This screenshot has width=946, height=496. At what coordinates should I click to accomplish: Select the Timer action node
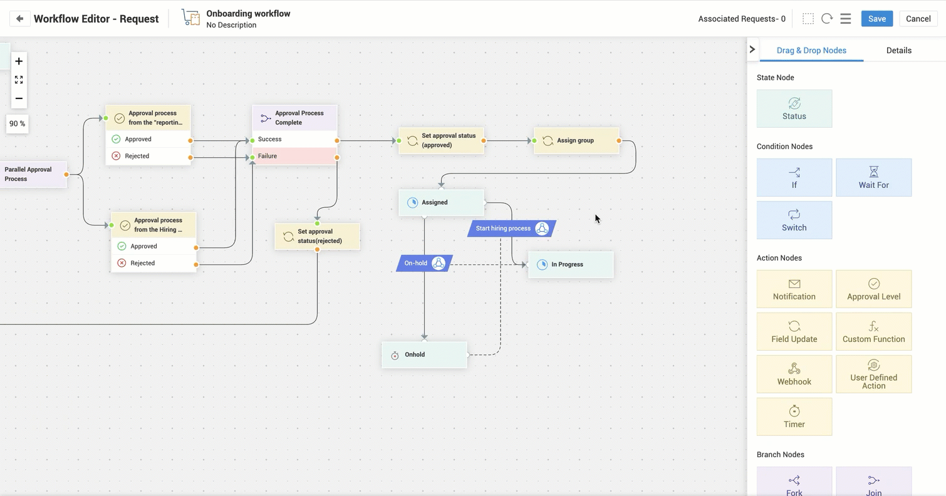coord(794,416)
